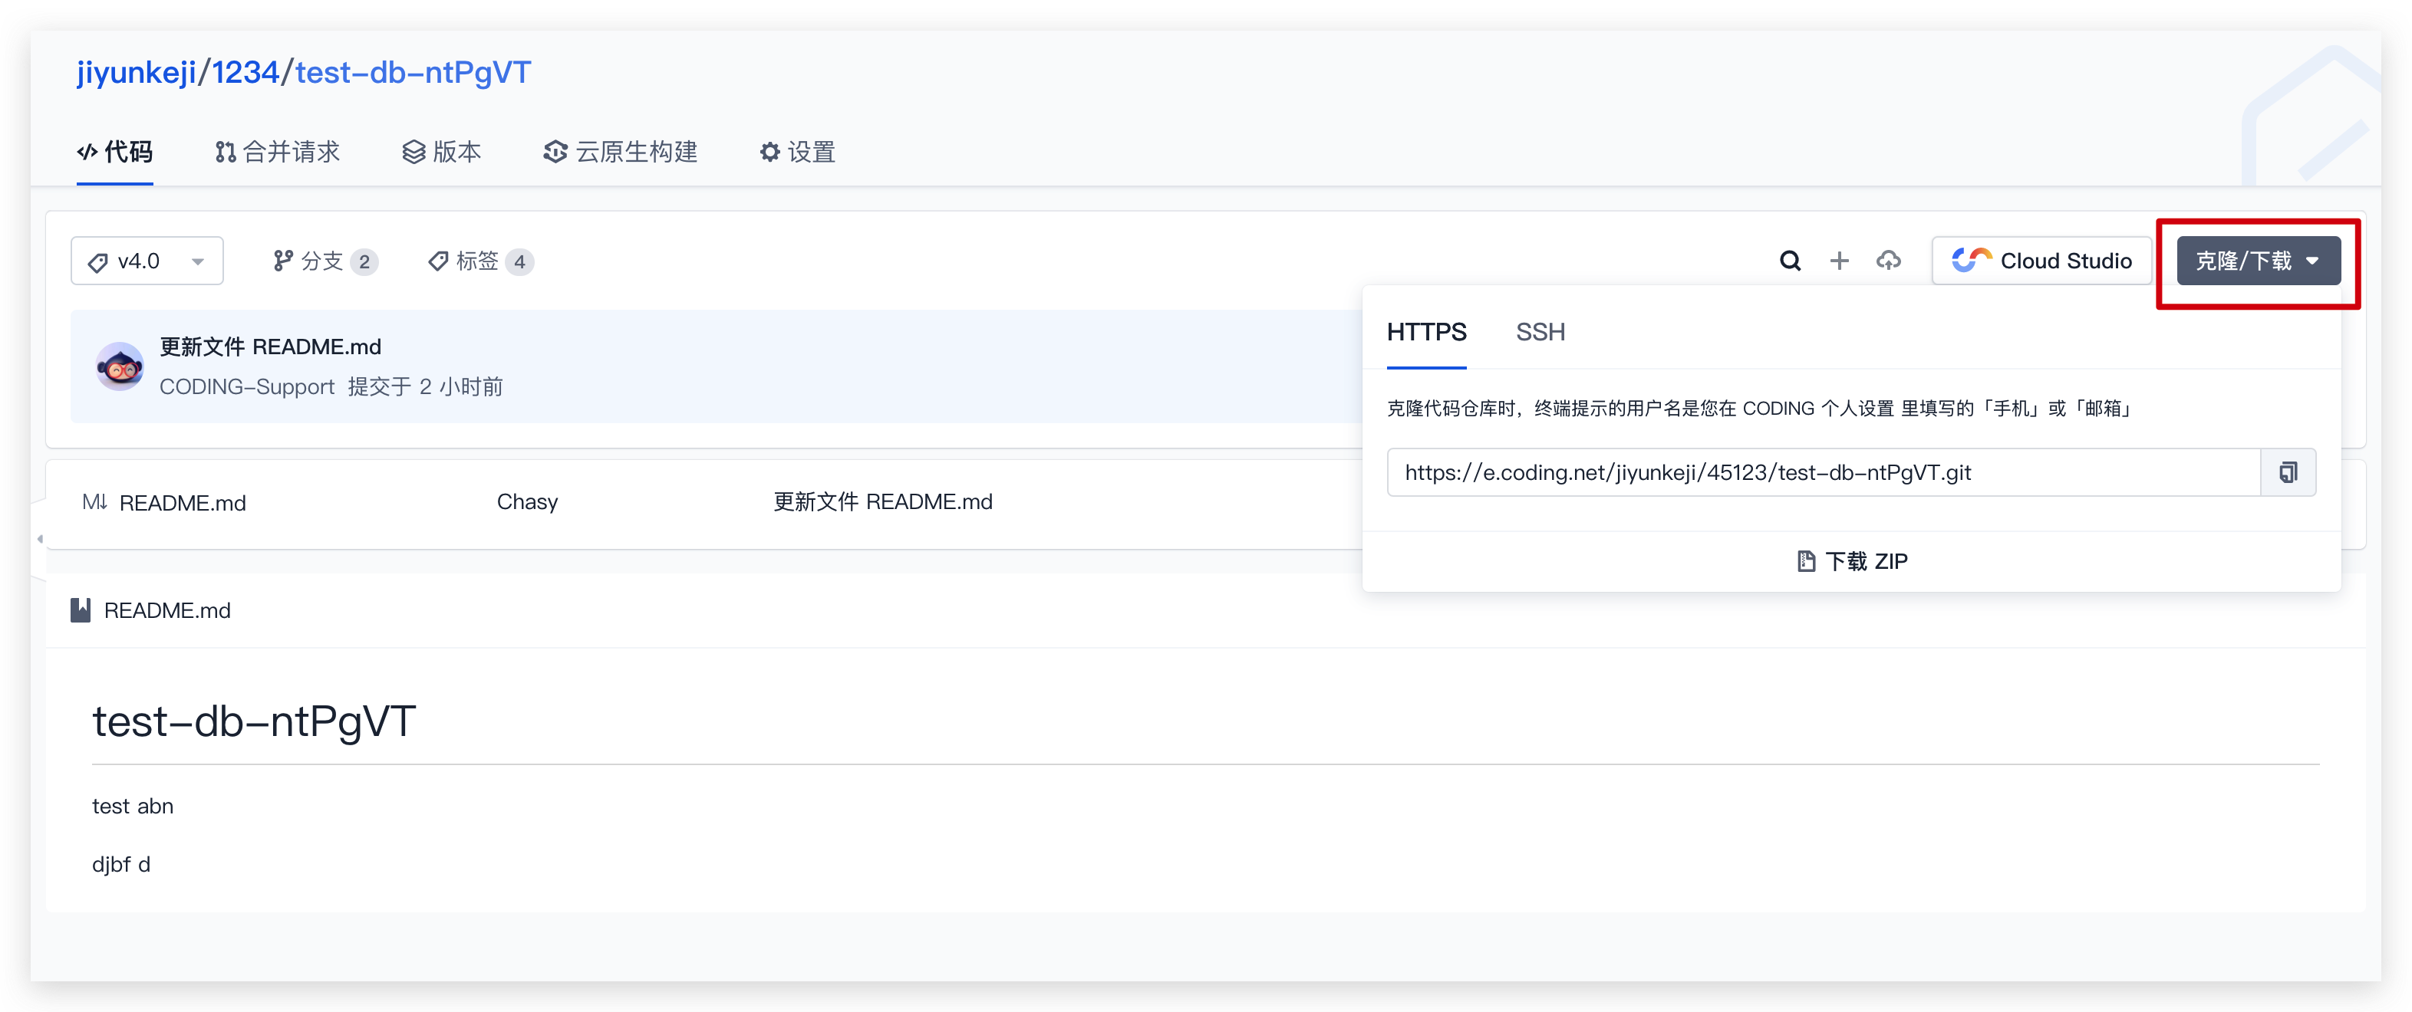Click the README.md preview header title
Screen dimensions: 2412x1012
(166, 611)
